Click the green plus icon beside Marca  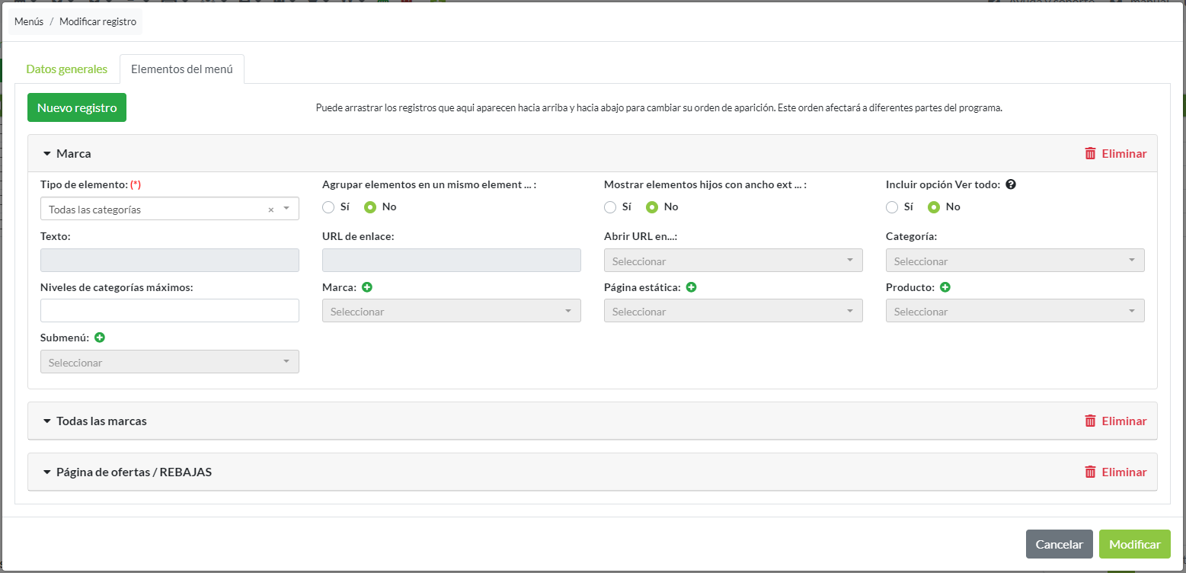pos(367,287)
